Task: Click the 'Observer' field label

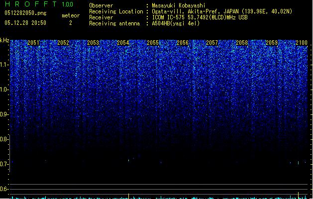Action: coord(101,5)
